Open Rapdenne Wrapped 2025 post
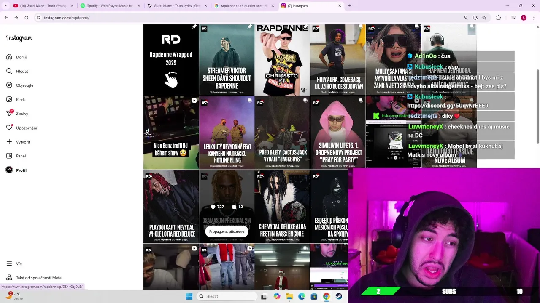 click(171, 60)
